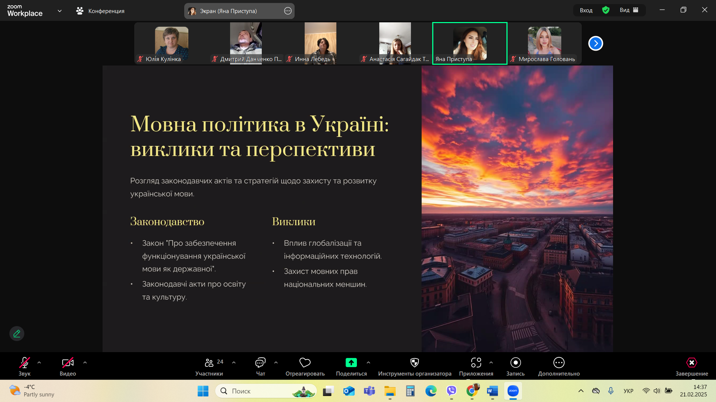716x402 pixels.
Task: Select Юлія Кулінка video thumbnail
Action: 172,43
